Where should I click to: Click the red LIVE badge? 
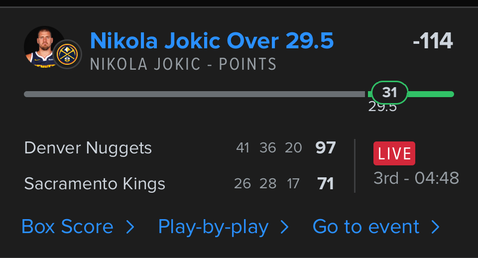(x=394, y=153)
